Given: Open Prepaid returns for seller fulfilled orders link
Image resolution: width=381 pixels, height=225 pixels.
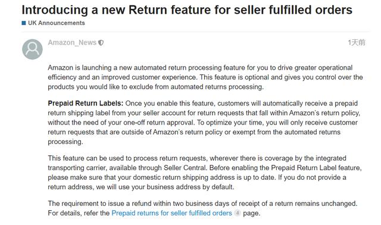Looking at the screenshot, I should (172, 213).
